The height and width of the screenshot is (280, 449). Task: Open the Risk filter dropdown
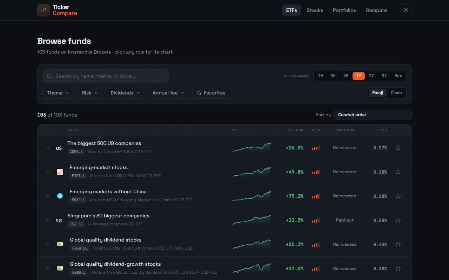90,93
